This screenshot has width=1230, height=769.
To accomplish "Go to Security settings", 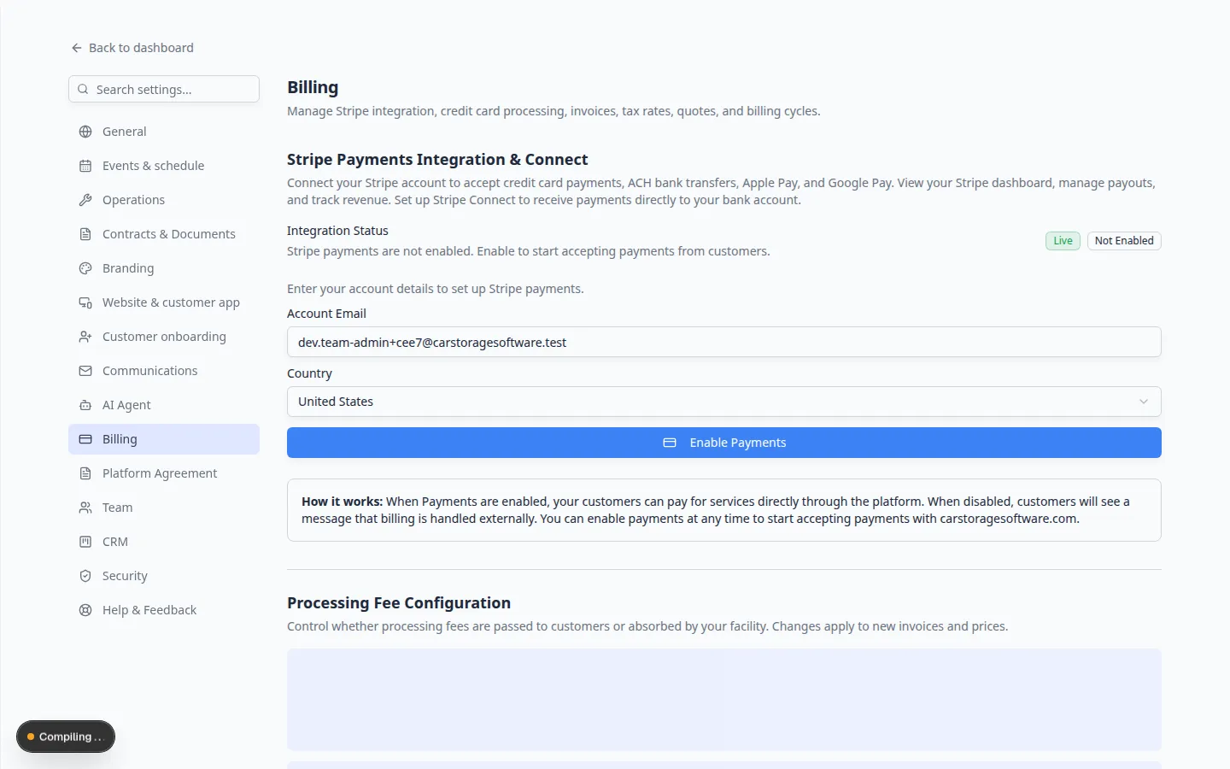I will pyautogui.click(x=164, y=576).
